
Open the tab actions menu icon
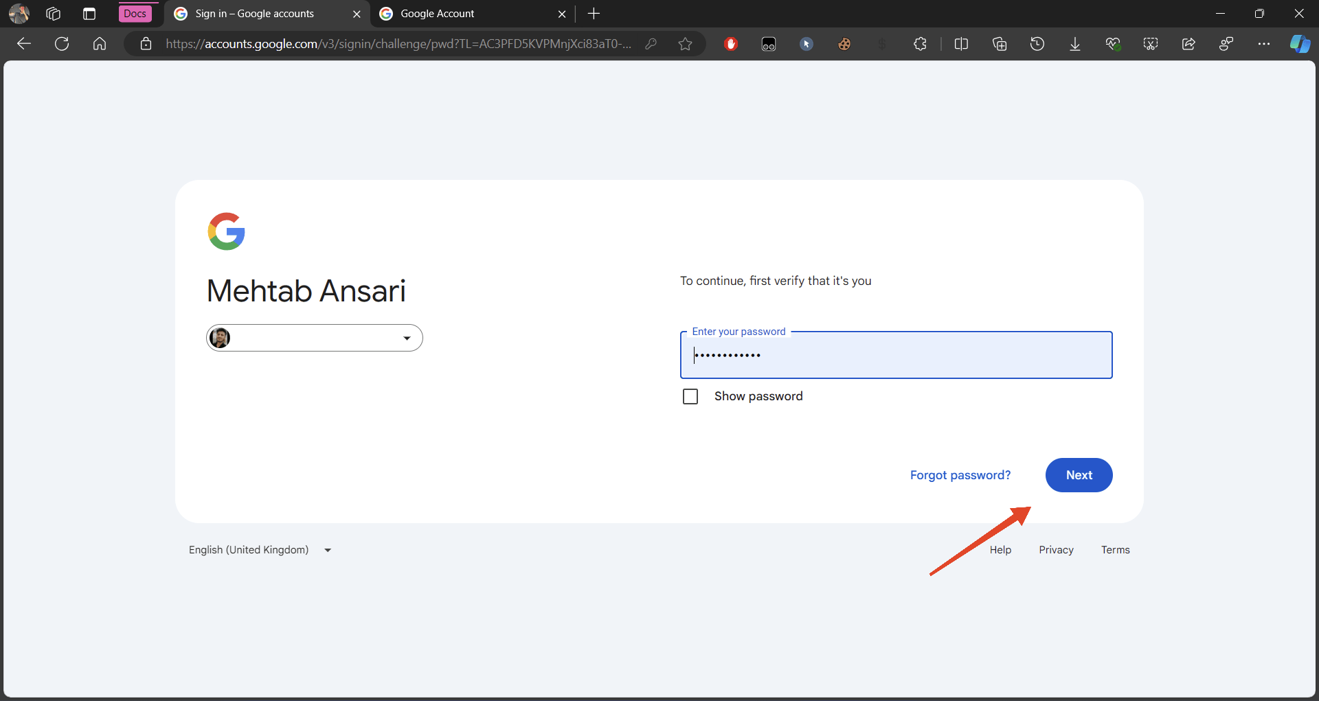click(89, 14)
